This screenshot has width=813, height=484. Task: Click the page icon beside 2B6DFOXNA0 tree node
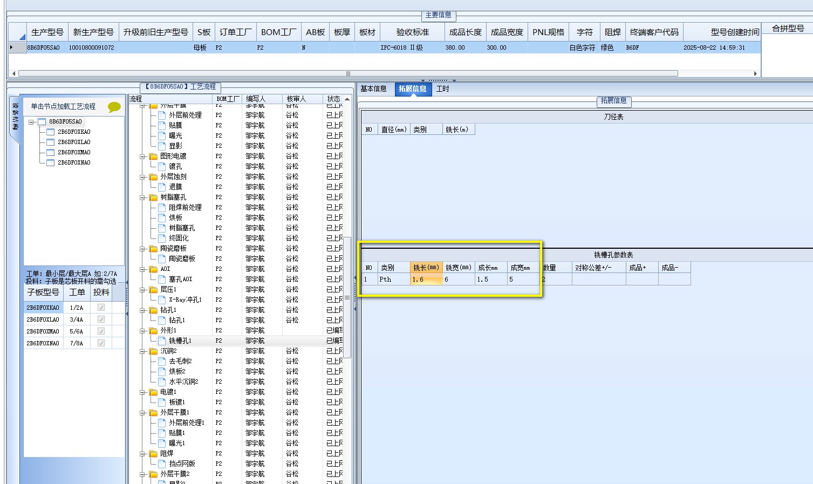point(51,163)
